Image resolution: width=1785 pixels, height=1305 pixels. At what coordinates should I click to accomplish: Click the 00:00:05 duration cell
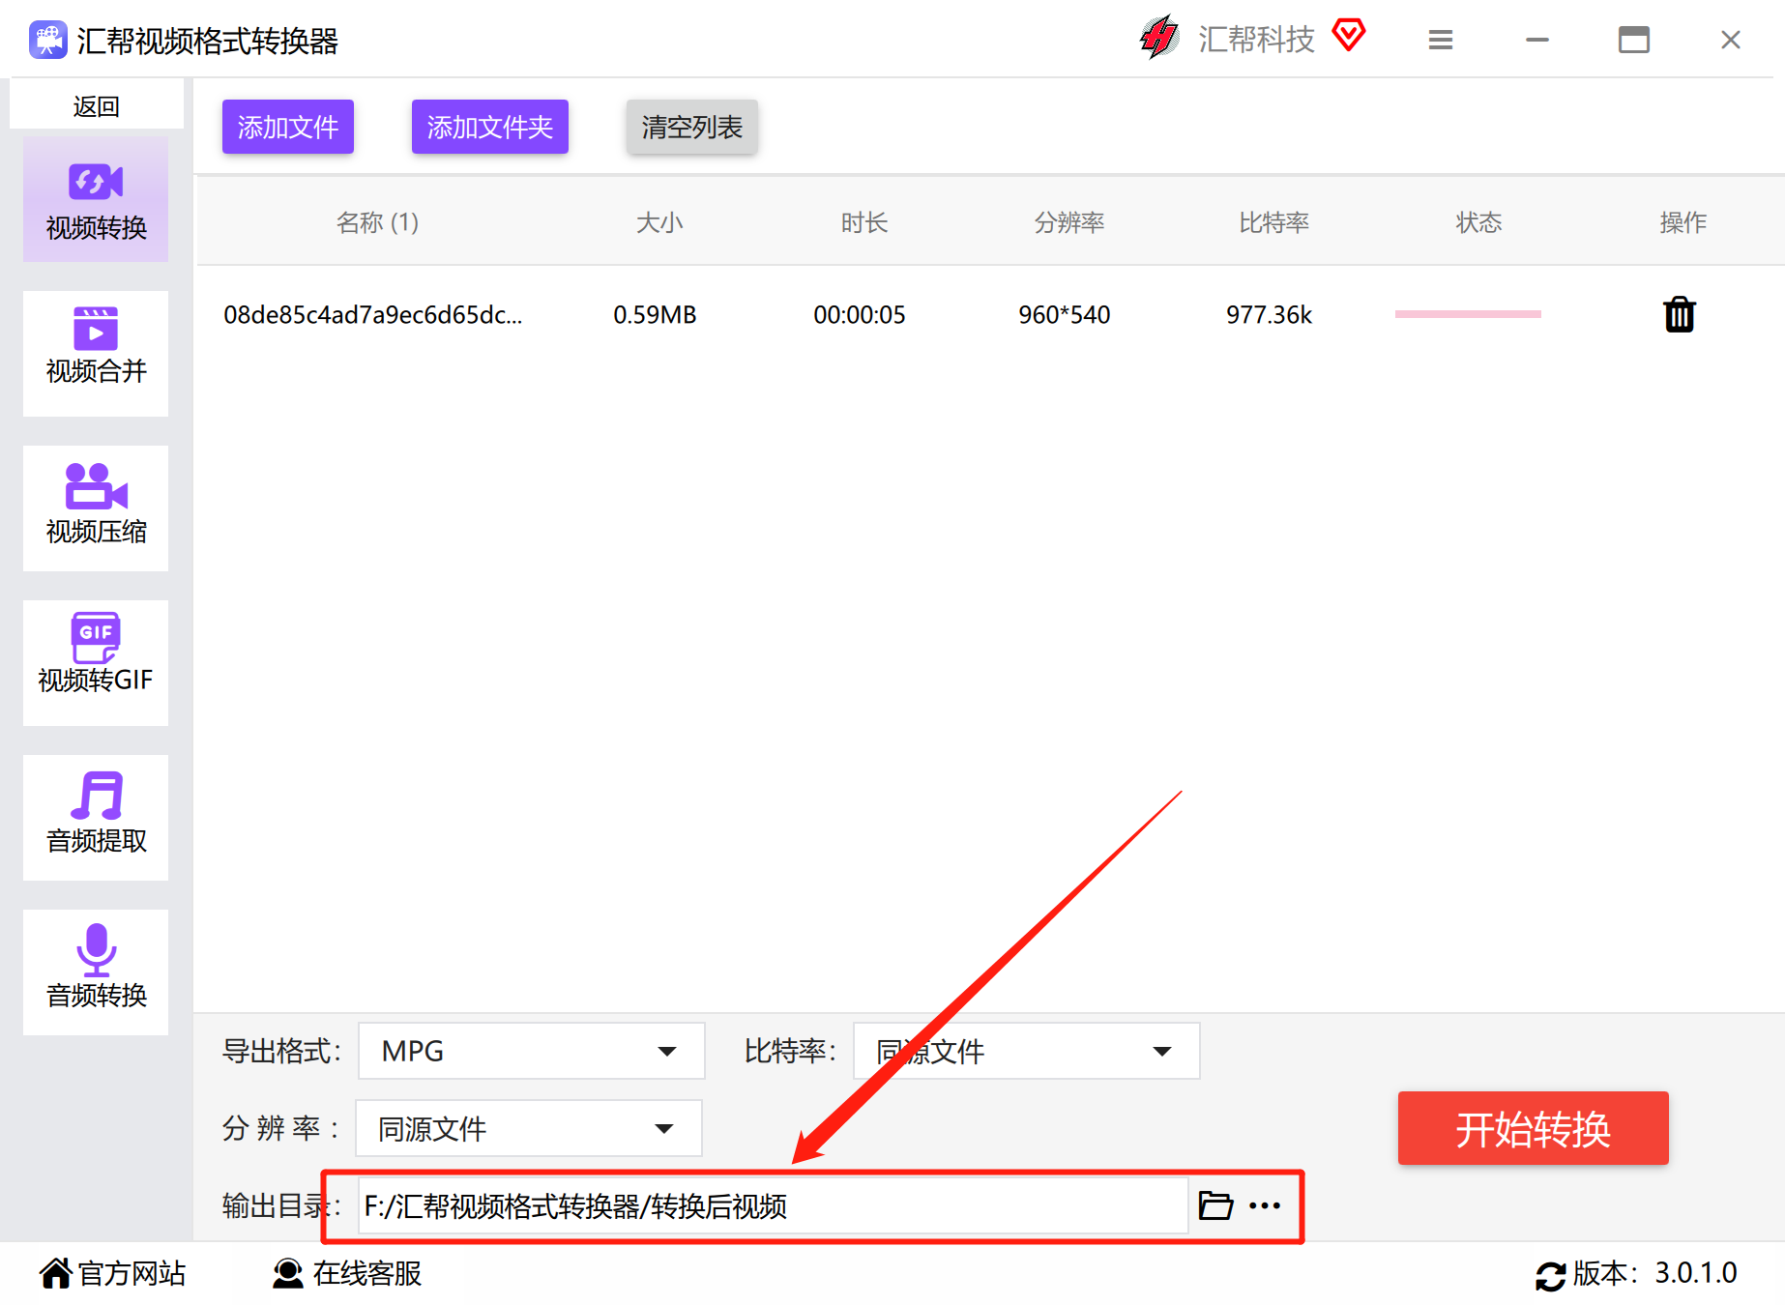(x=860, y=315)
